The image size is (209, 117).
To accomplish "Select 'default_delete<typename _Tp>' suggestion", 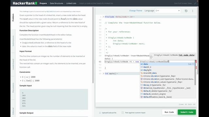I will click(167, 91).
